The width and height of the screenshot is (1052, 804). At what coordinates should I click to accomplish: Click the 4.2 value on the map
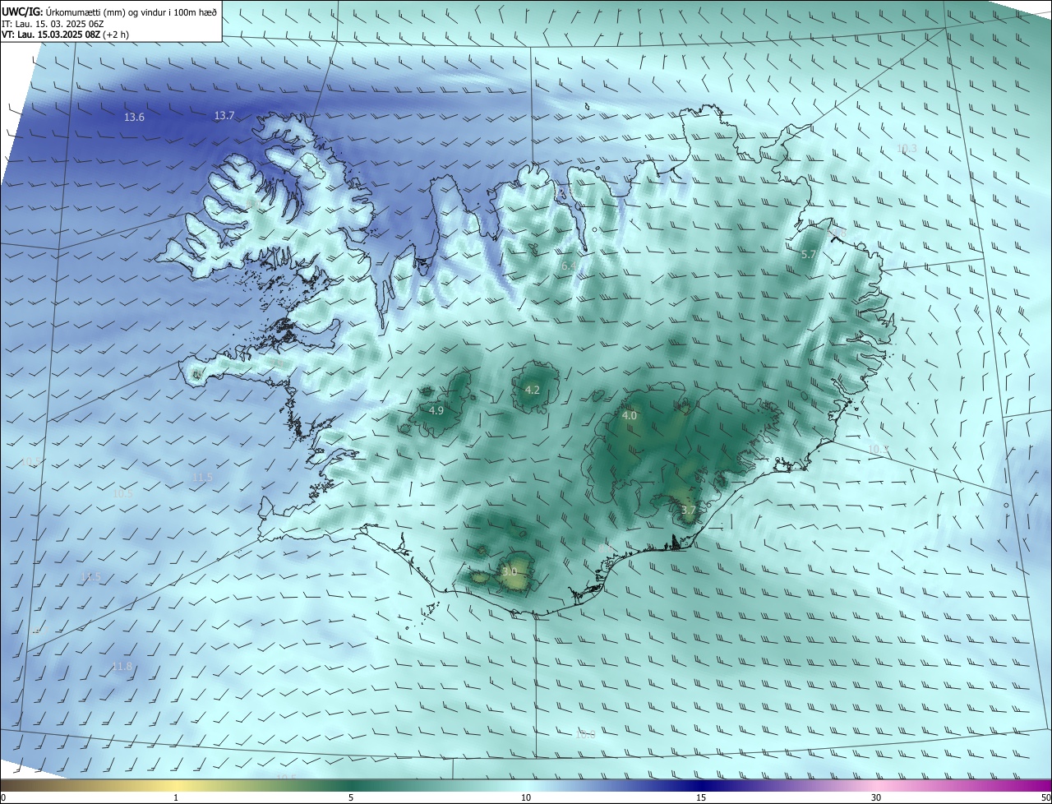pos(532,390)
